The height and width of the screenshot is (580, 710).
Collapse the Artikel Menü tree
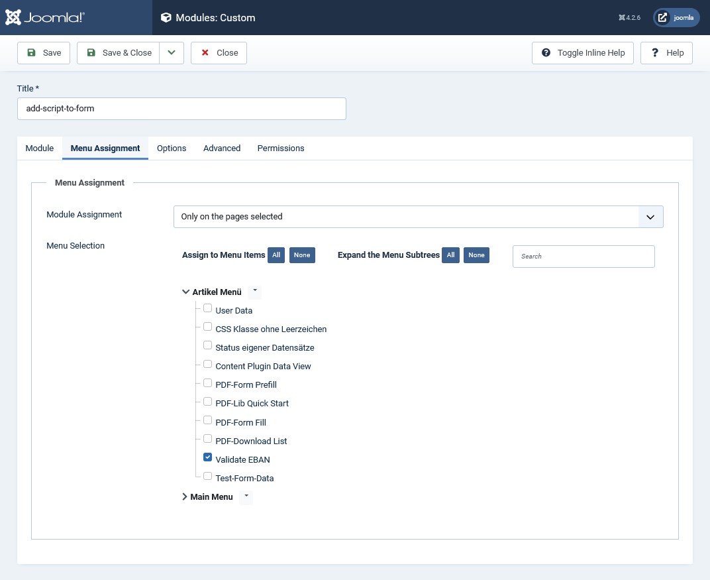(185, 292)
